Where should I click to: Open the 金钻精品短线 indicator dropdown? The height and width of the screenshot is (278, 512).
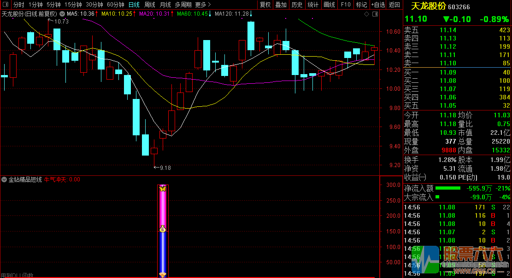[4, 180]
